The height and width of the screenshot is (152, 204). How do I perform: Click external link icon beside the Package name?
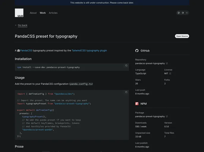point(167,116)
